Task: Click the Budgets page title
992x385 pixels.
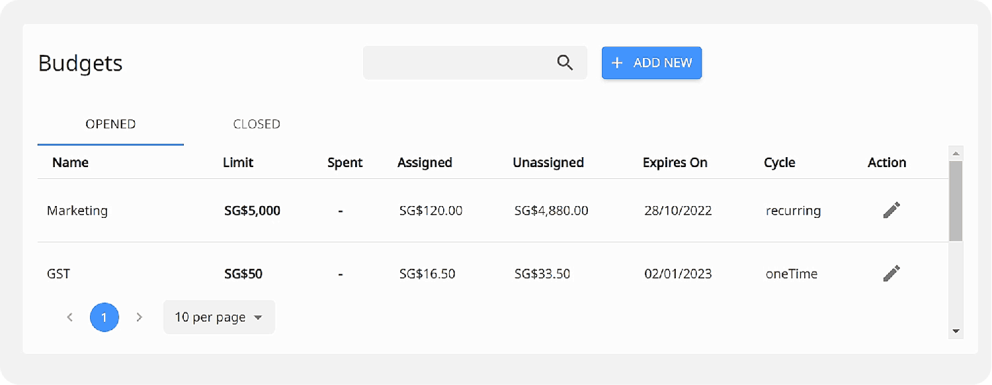Action: pos(80,63)
